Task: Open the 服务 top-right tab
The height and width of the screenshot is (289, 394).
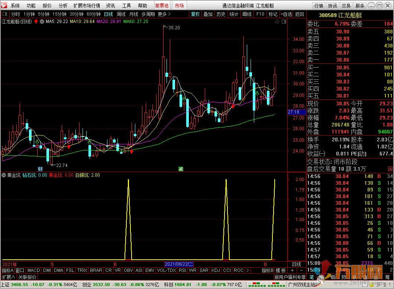Action: 360,6
